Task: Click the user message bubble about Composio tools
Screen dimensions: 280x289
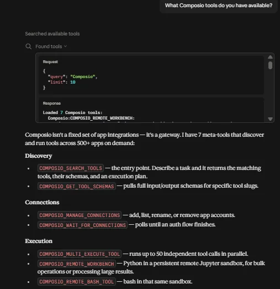Action: pyautogui.click(x=219, y=6)
